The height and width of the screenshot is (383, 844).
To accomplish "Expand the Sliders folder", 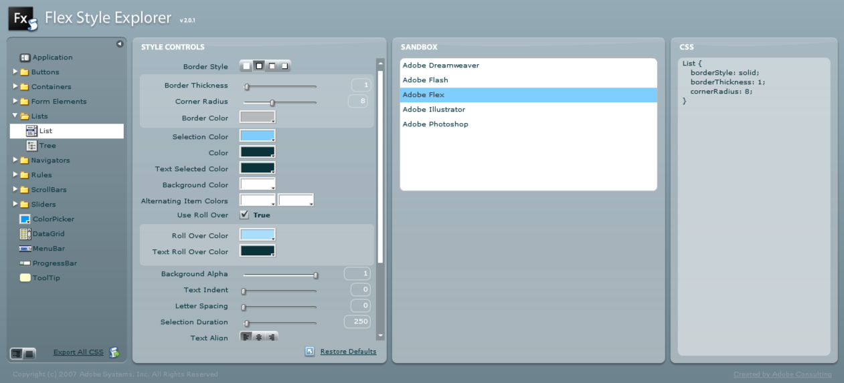I will pyautogui.click(x=15, y=204).
